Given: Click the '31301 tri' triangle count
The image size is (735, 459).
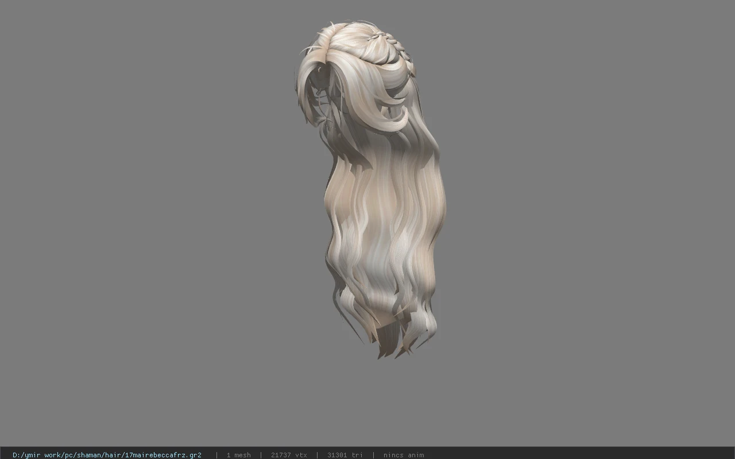Looking at the screenshot, I should (345, 455).
